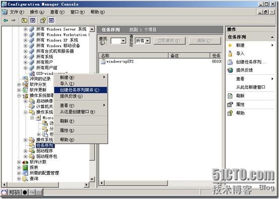Choose 创建任务序列媒体 from context menu
This screenshot has height=199, width=279.
click(81, 90)
